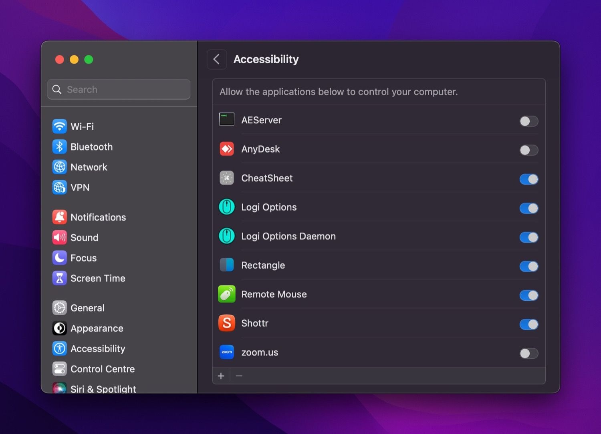
Task: Click the Shottr app icon
Action: (x=227, y=323)
